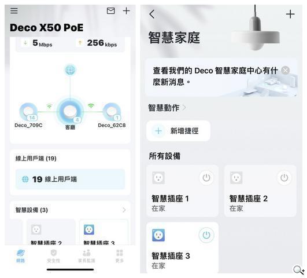
Task: Open the 19 線上用戶端 list
Action: click(70, 179)
